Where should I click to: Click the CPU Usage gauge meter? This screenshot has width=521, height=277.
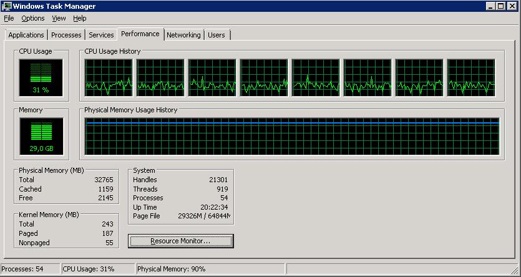41,78
